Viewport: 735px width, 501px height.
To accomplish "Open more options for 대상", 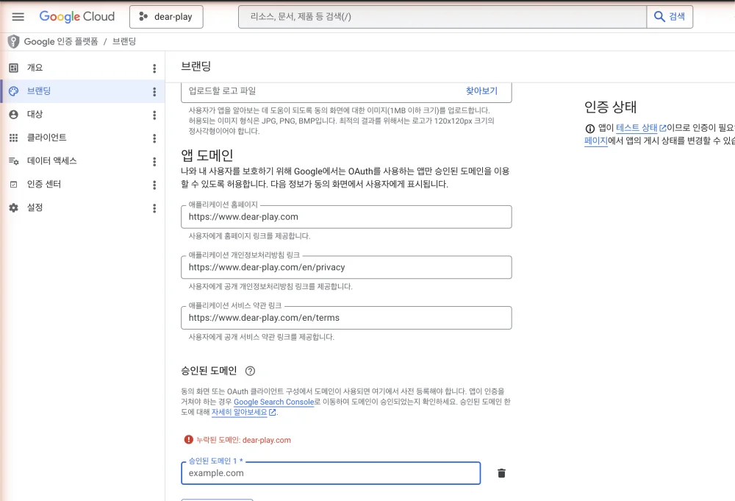I will coord(154,115).
